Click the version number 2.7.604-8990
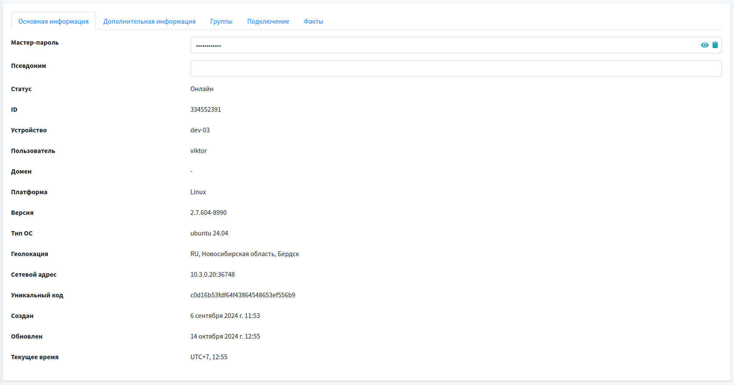 point(209,213)
